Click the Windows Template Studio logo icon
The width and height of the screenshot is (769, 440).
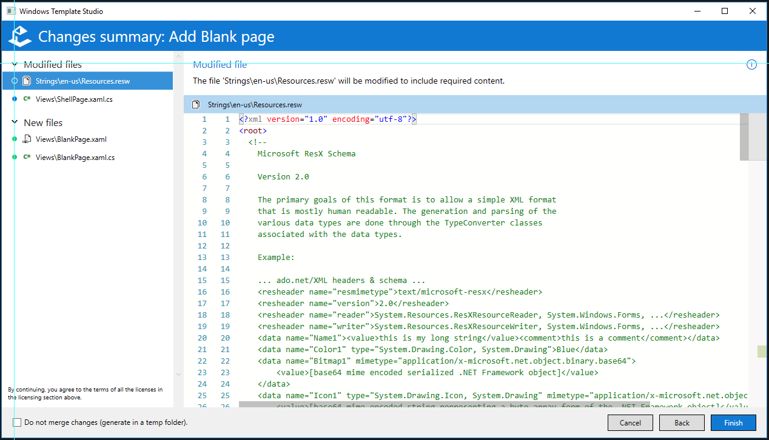coord(19,36)
